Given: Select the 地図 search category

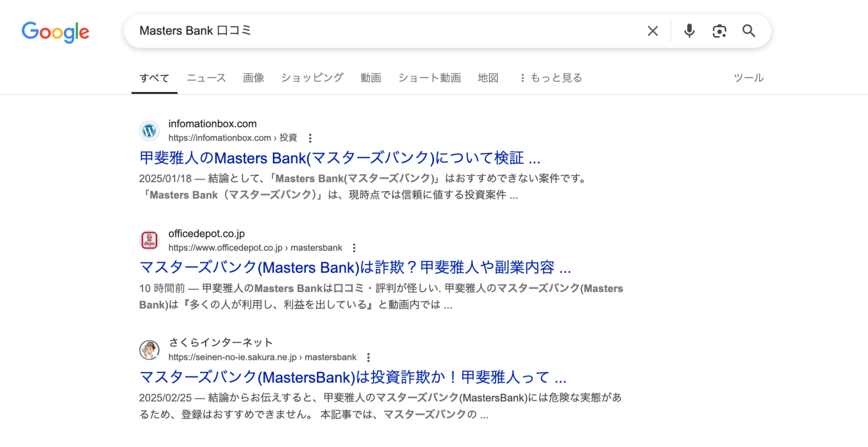Looking at the screenshot, I should [x=487, y=77].
